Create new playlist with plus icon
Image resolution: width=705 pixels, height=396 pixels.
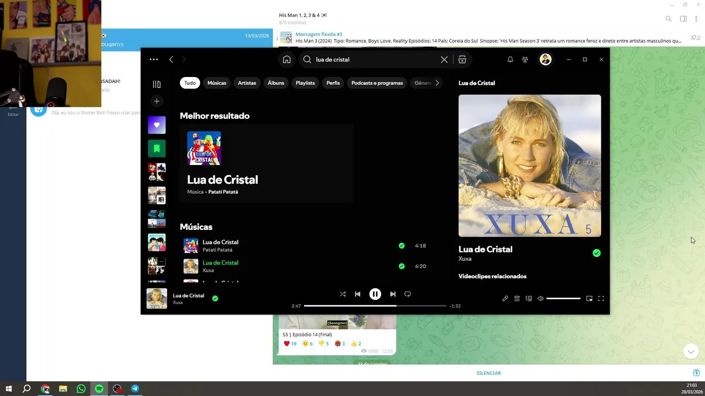156,101
